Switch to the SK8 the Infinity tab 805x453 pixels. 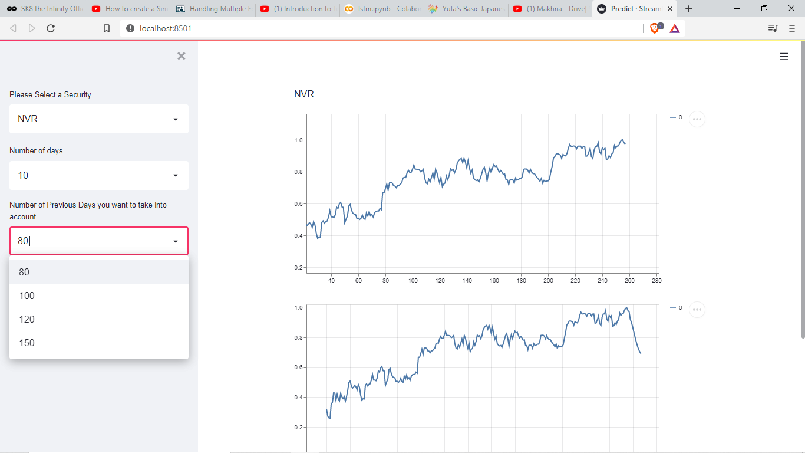[44, 9]
